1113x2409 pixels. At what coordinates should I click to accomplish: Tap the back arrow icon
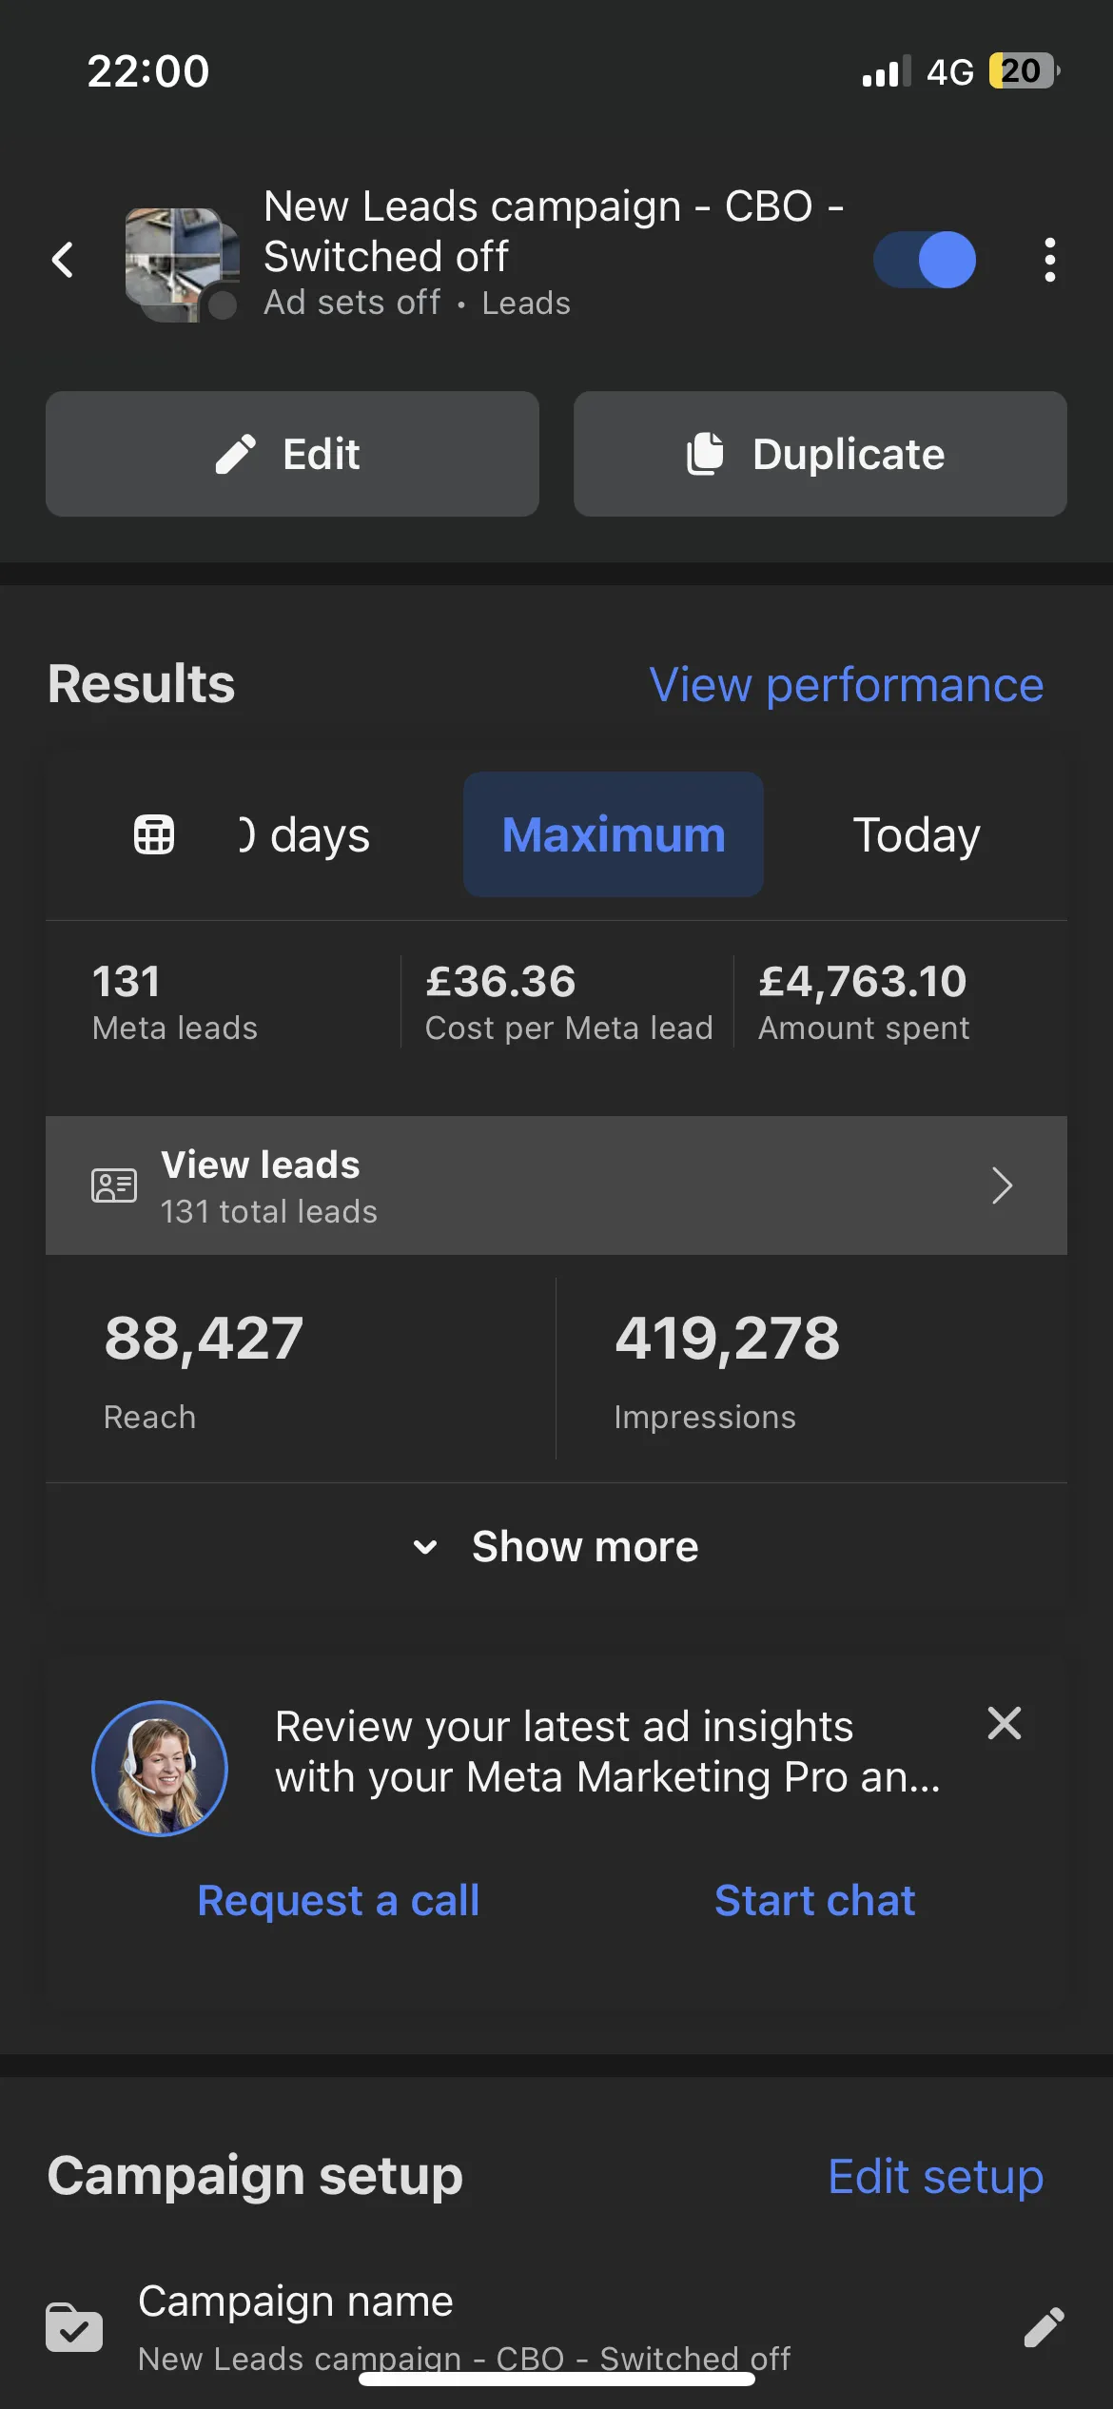pyautogui.click(x=63, y=259)
